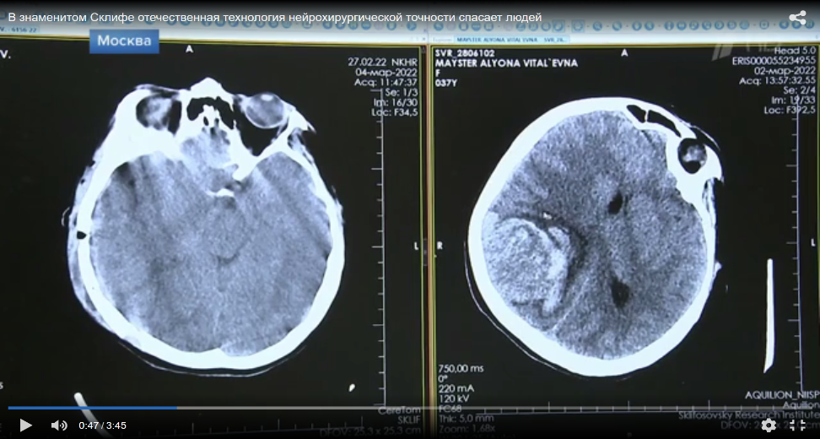This screenshot has height=439, width=820.
Task: Open the video title link about Склиф
Action: coord(274,17)
